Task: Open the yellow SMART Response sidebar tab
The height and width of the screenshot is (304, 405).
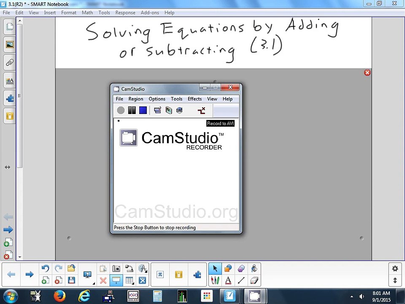Action: 10,116
